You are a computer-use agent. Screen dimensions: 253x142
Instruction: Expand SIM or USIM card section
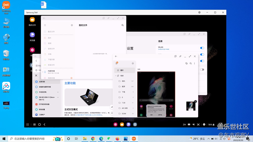coord(58,97)
